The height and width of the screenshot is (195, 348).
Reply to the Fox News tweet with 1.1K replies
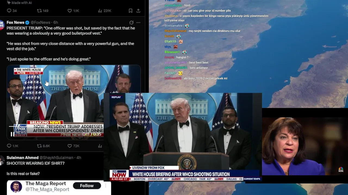pos(12,146)
